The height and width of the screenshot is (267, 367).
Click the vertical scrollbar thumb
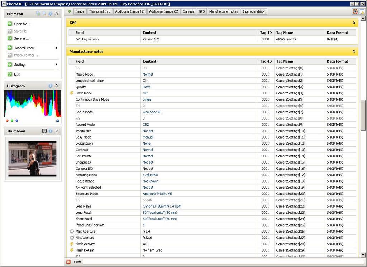tap(363, 115)
